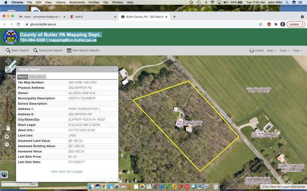Expand the Help dropdown menu
The height and width of the screenshot is (191, 307).
pyautogui.click(x=297, y=51)
